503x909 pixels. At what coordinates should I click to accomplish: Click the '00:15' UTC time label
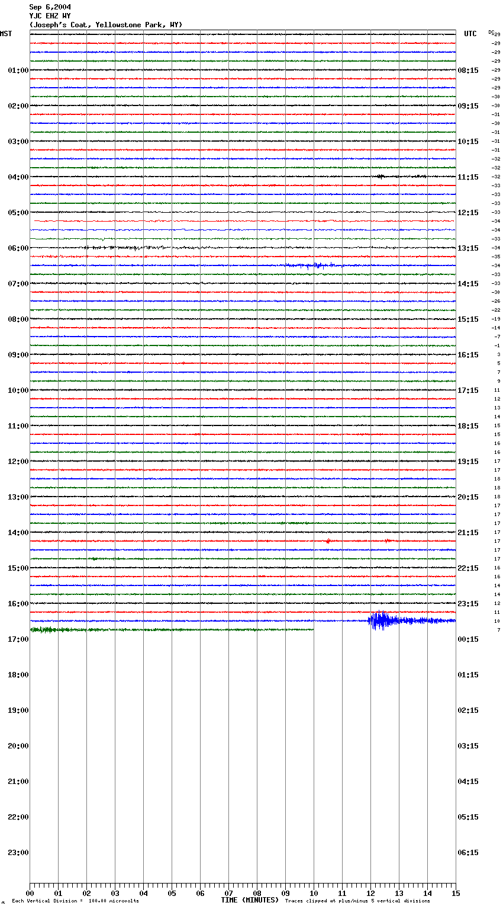468,639
